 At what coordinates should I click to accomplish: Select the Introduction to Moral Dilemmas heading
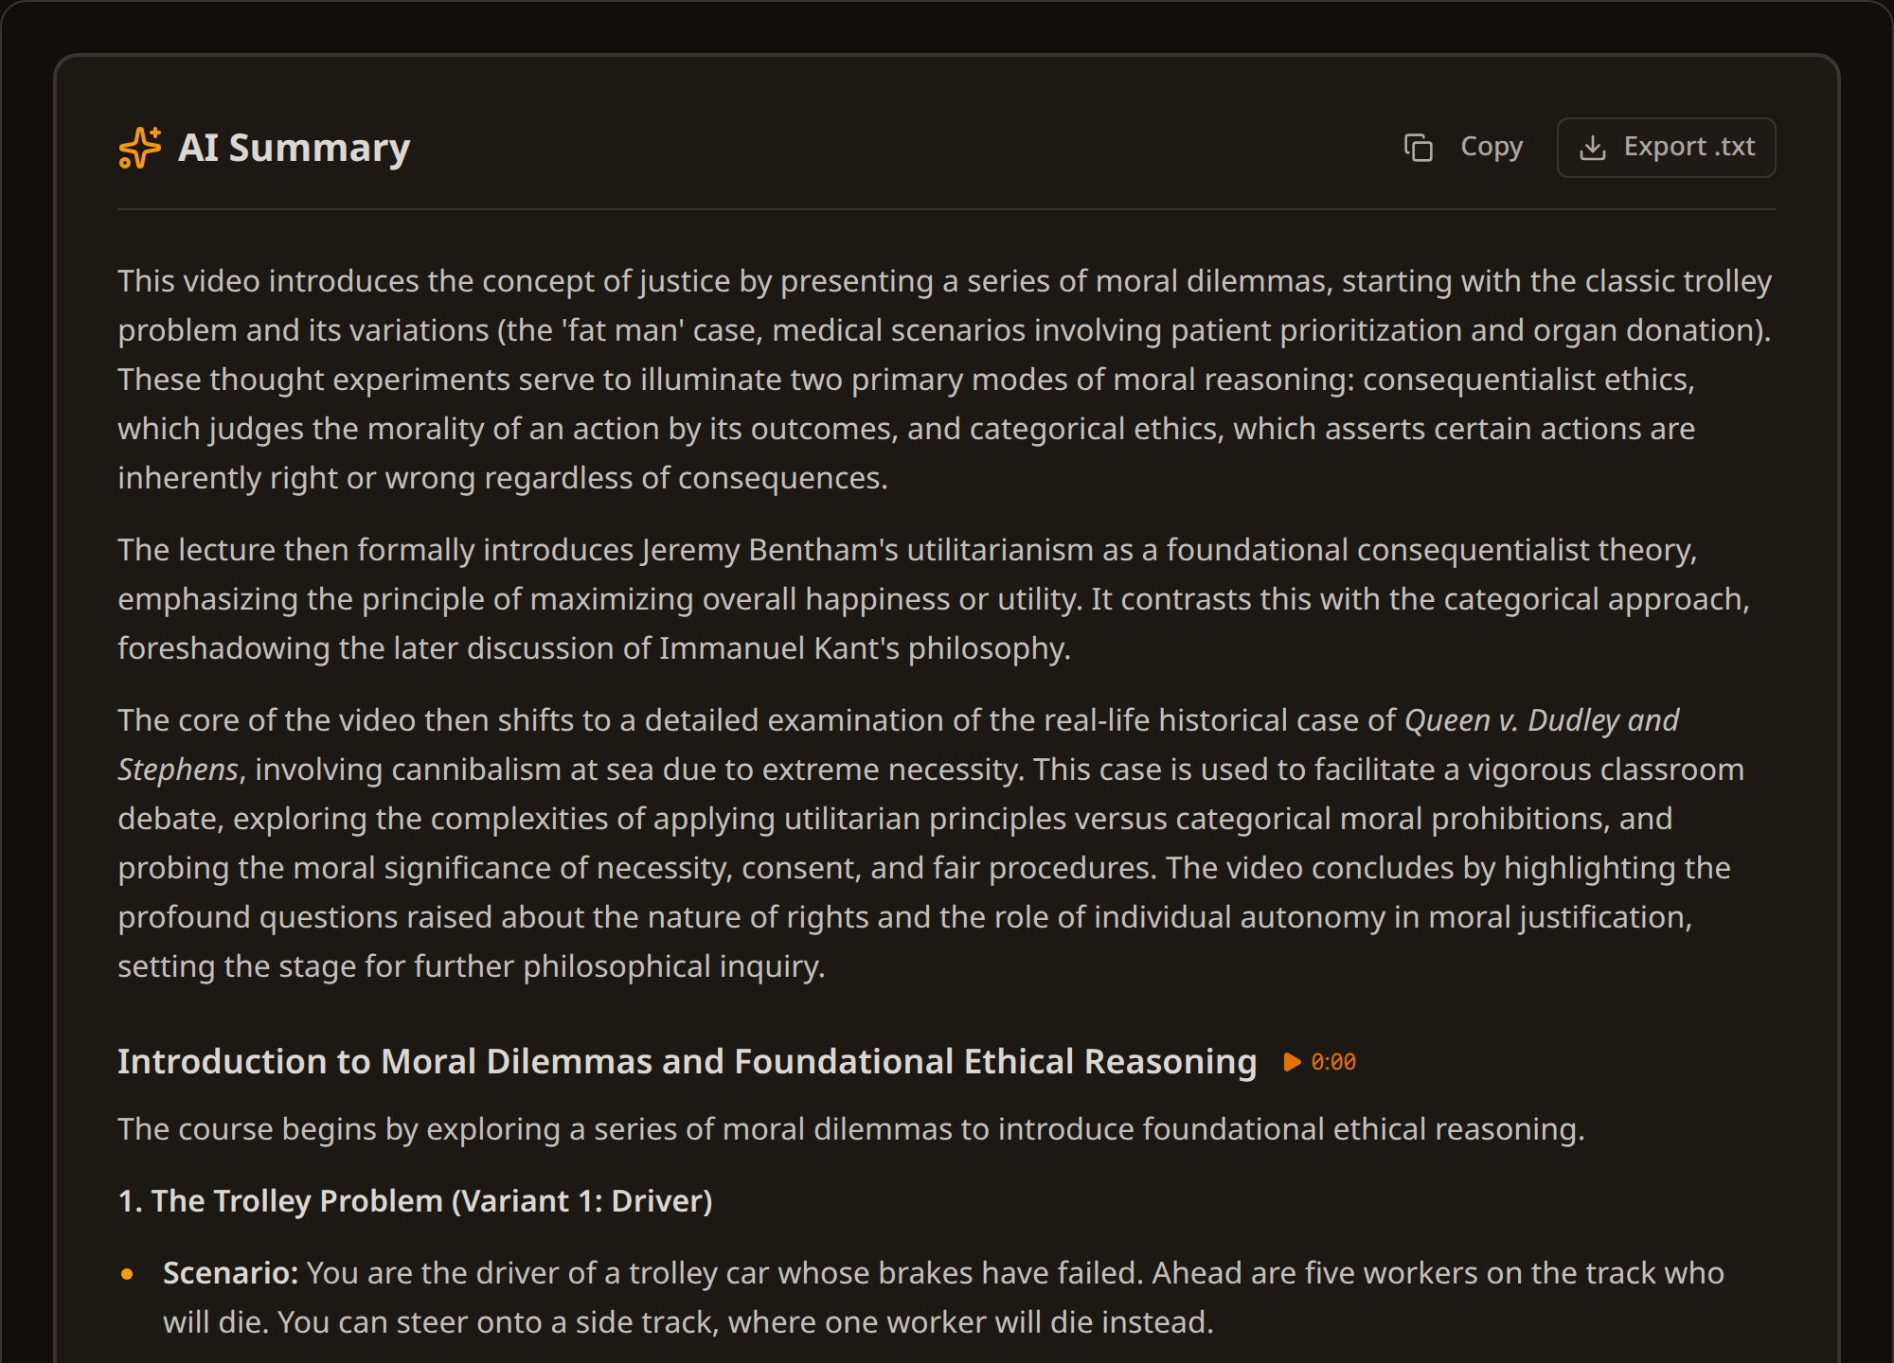click(x=688, y=1062)
